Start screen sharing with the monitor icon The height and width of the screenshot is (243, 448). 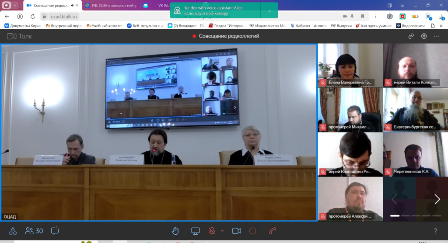pyautogui.click(x=196, y=231)
